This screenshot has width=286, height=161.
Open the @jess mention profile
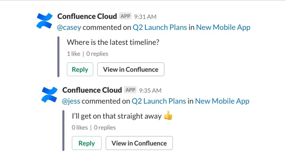click(71, 101)
